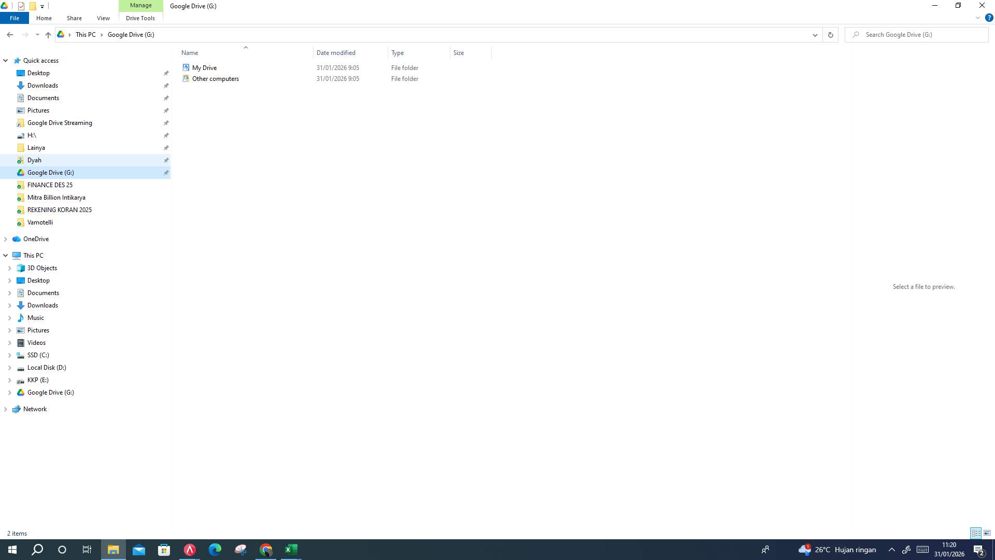Switch to the Drive Tools tab

pyautogui.click(x=140, y=18)
